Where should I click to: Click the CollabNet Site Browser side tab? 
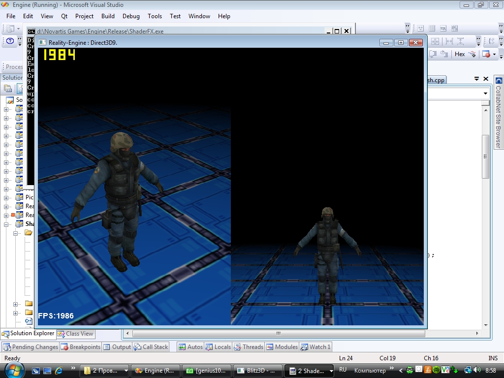(x=499, y=113)
